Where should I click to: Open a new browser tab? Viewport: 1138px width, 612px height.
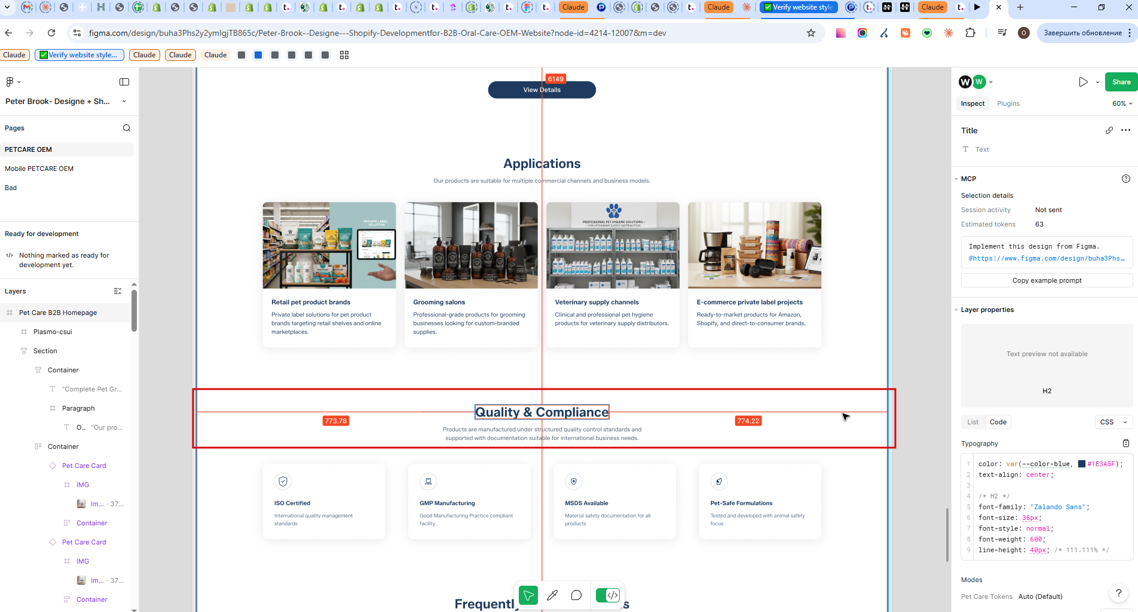tap(1020, 7)
